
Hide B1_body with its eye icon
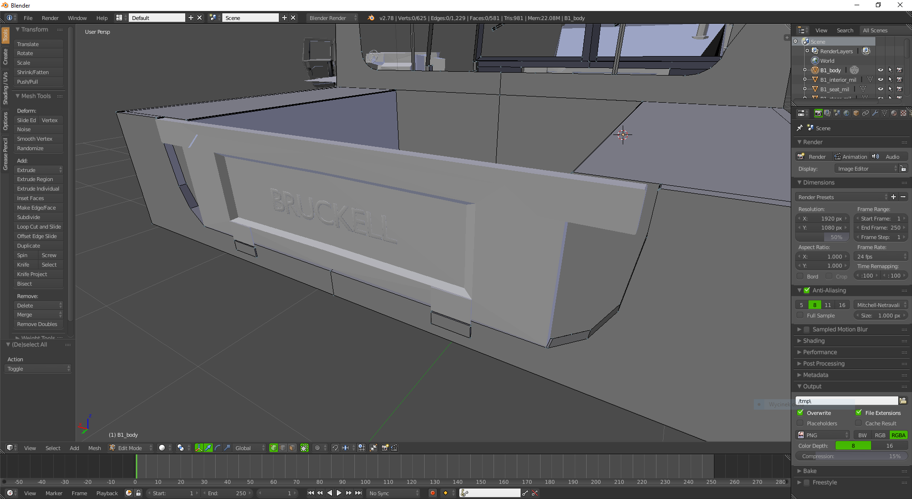pos(880,70)
